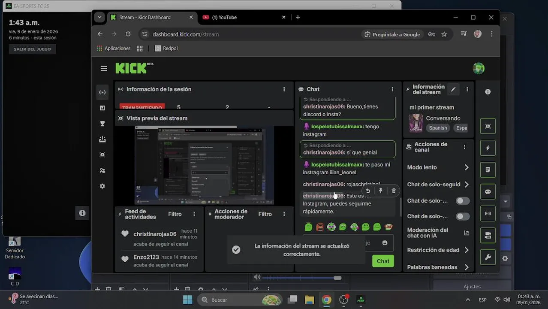Click the chat panel scrollbar
Screen dimensions: 548x309
pyautogui.click(x=401, y=207)
